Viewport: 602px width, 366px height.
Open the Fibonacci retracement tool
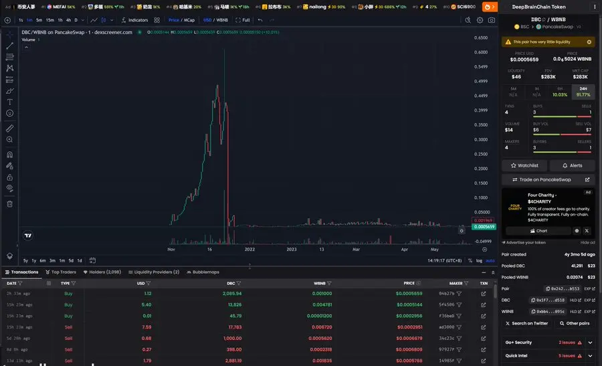click(9, 57)
